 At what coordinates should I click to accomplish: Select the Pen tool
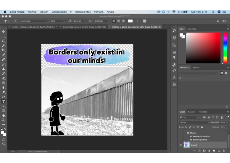coord(3,97)
